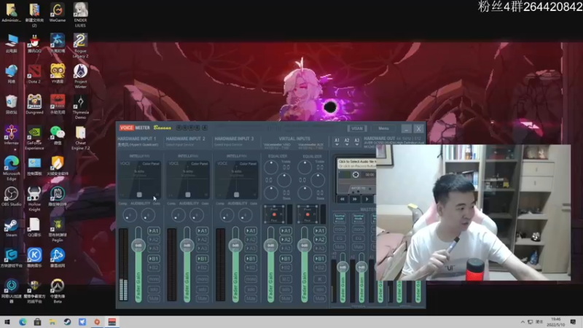
Task: Open Windows Start menu
Action: click(7, 322)
